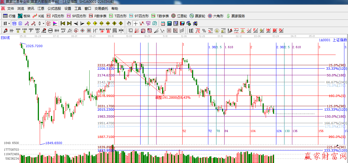Click the 日K线 chart label
Viewport: 348px width, 163px height.
(5, 38)
